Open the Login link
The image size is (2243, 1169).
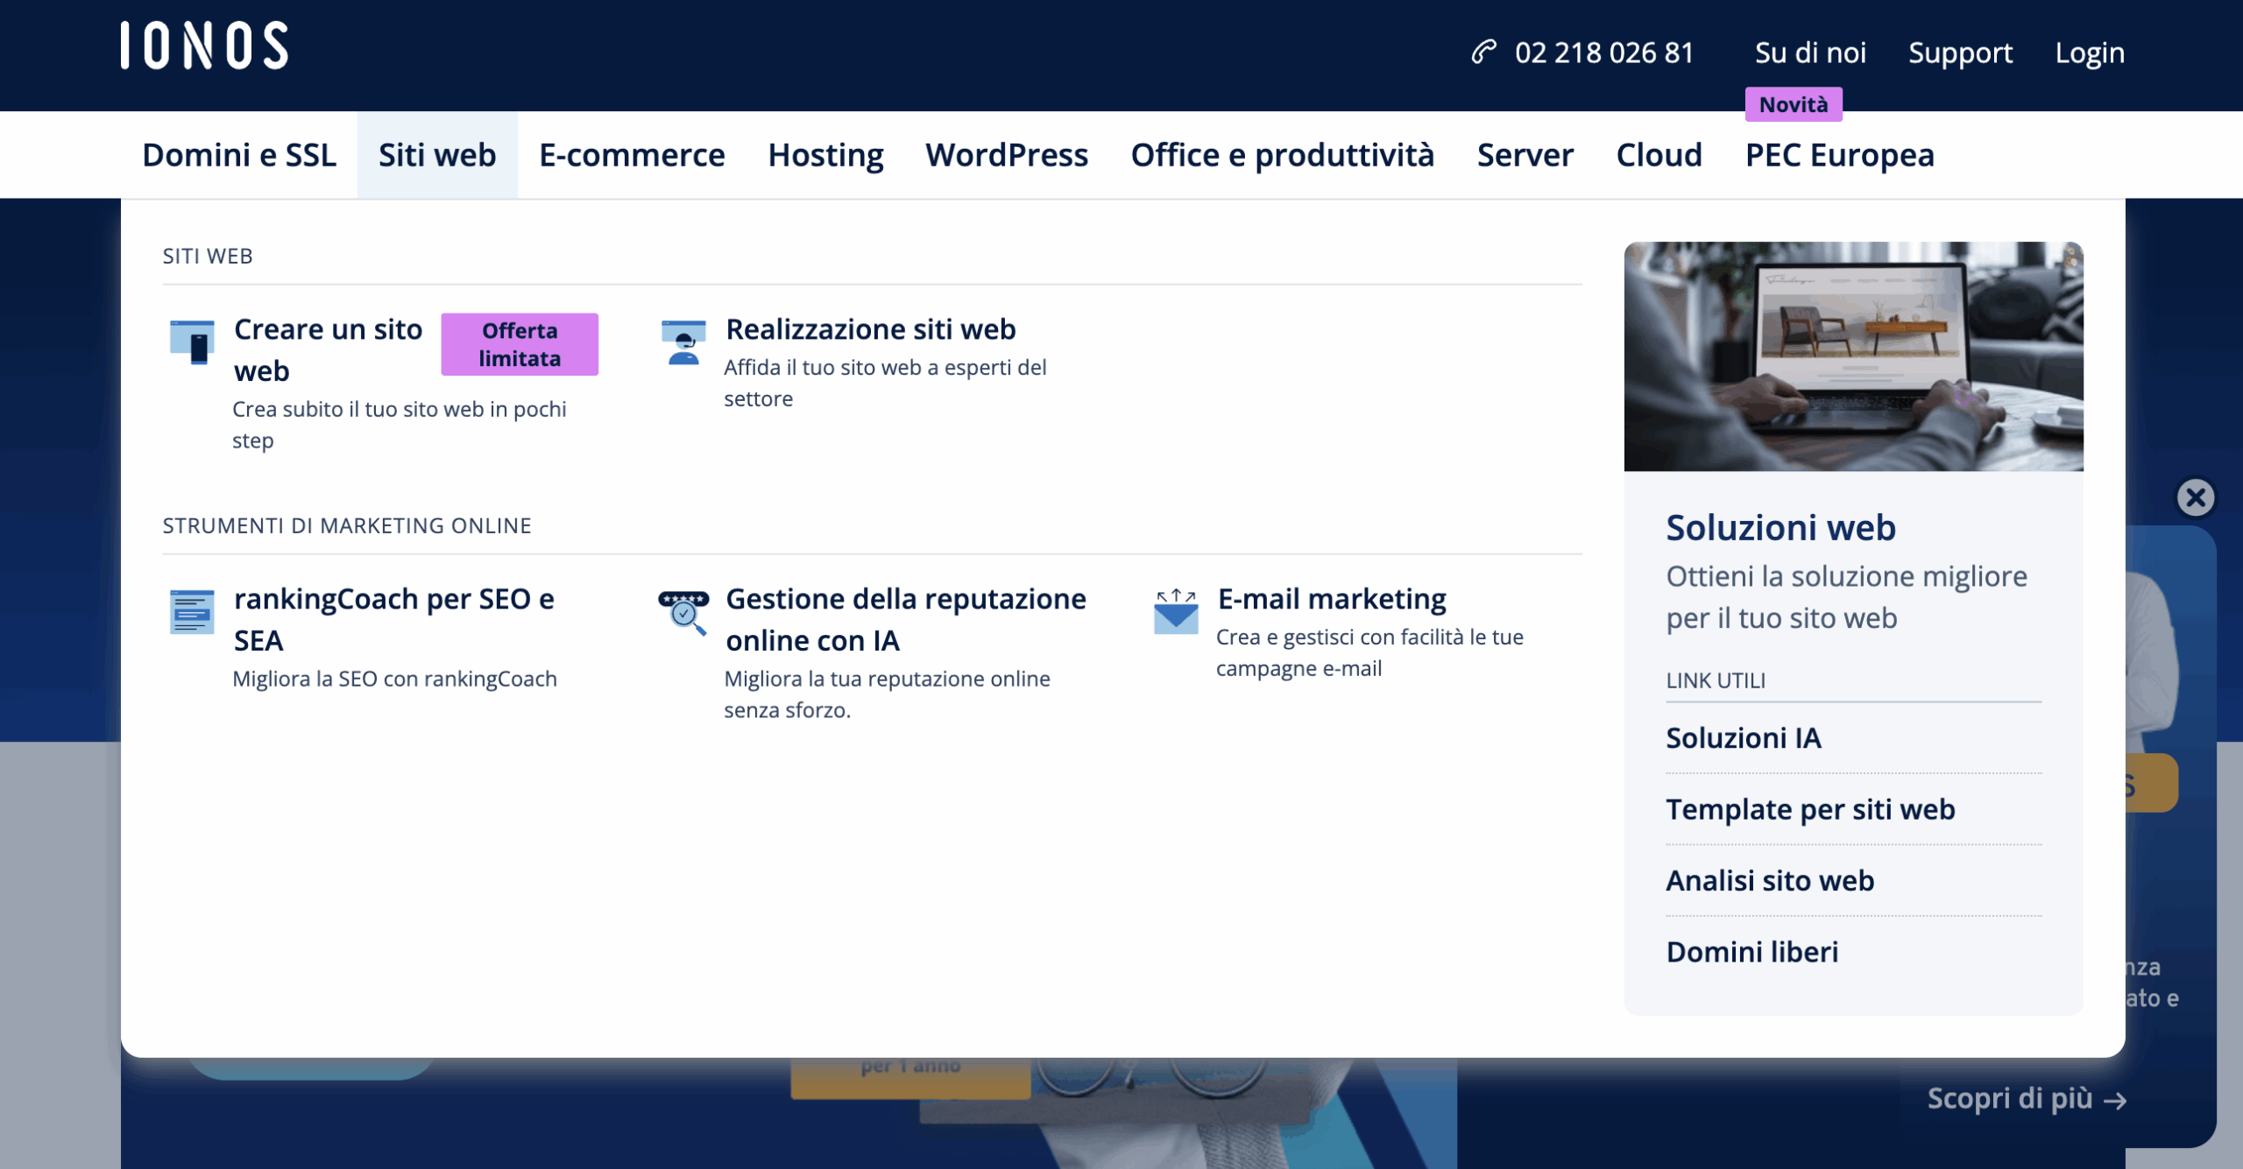2090,53
